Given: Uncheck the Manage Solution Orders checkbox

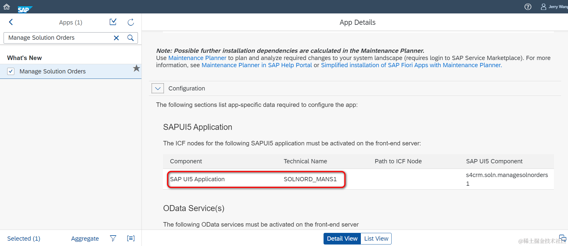Looking at the screenshot, I should tap(11, 71).
